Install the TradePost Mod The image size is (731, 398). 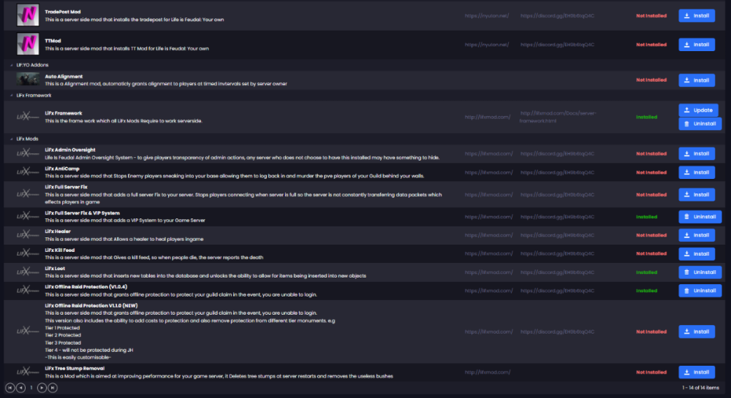pos(697,15)
